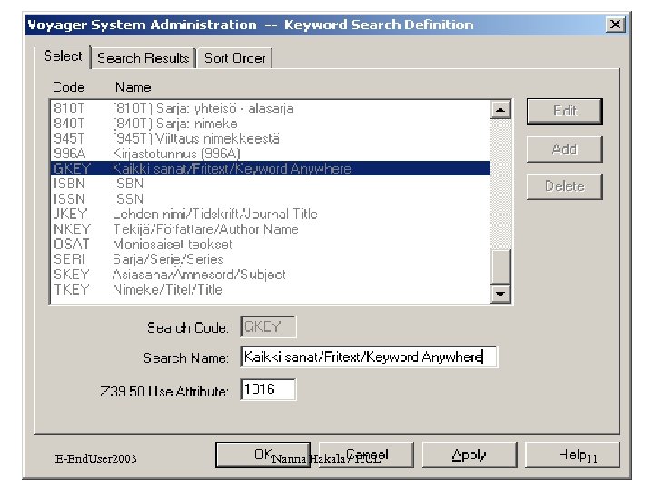This screenshot has height=491, width=654.
Task: Open the Sort Order tab
Action: coord(235,58)
